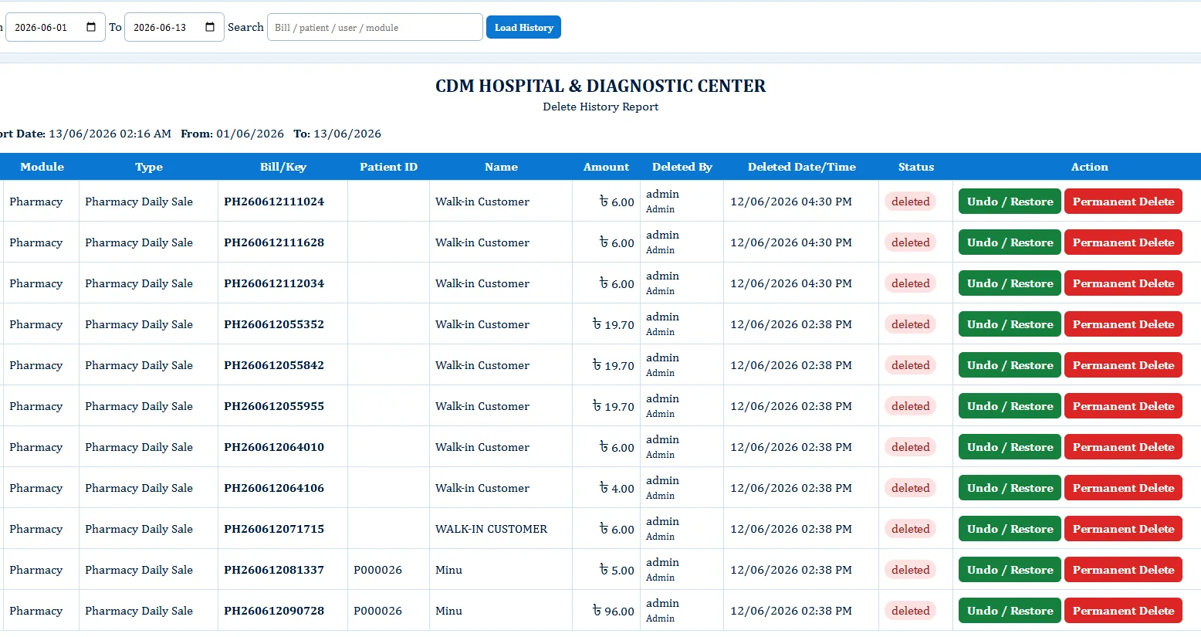Click the CDM HOSPITAL & DIAGNOSTIC CENTER heading
Image resolution: width=1201 pixels, height=637 pixels.
tap(600, 86)
